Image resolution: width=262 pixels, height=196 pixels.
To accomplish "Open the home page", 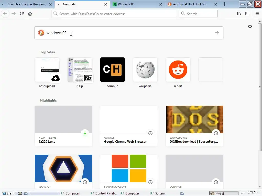I will [x=30, y=14].
